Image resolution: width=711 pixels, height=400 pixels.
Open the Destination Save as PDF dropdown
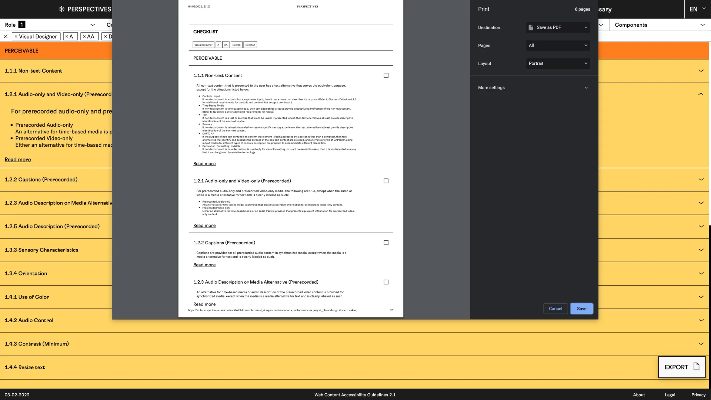click(x=558, y=27)
